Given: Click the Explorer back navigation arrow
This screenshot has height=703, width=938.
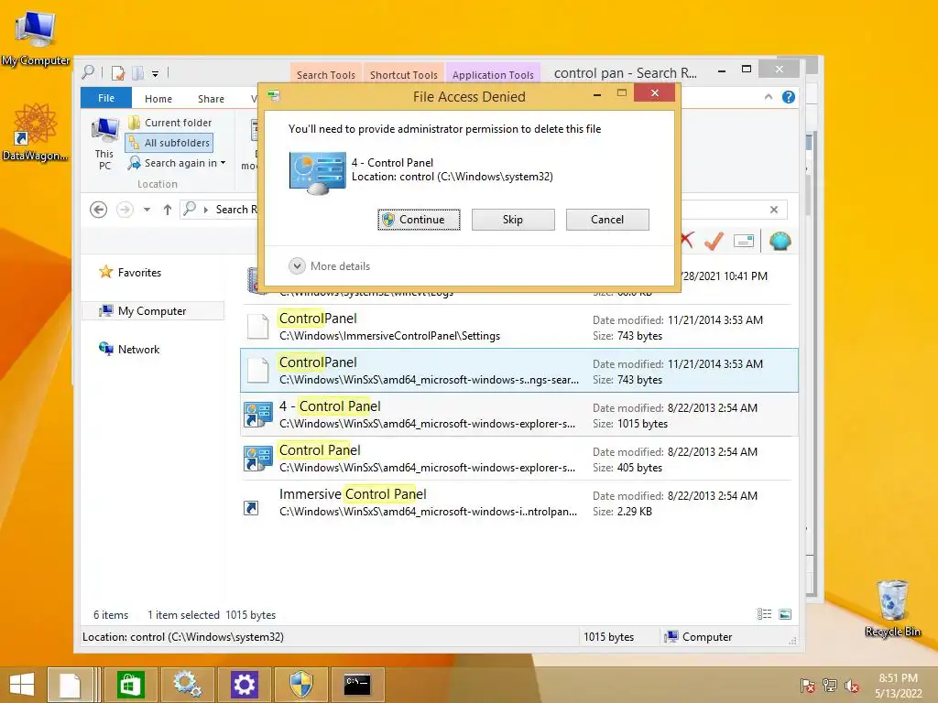Looking at the screenshot, I should tap(99, 210).
